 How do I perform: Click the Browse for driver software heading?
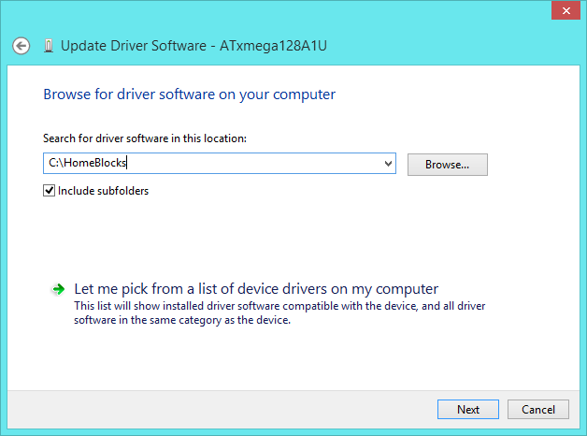[x=189, y=94]
